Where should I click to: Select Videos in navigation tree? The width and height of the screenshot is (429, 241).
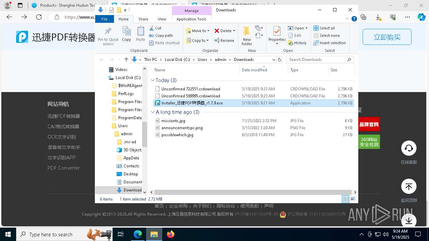121,70
